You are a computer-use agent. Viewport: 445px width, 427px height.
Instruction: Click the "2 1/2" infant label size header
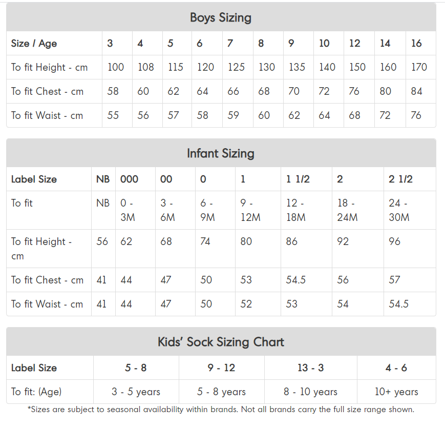(x=400, y=179)
